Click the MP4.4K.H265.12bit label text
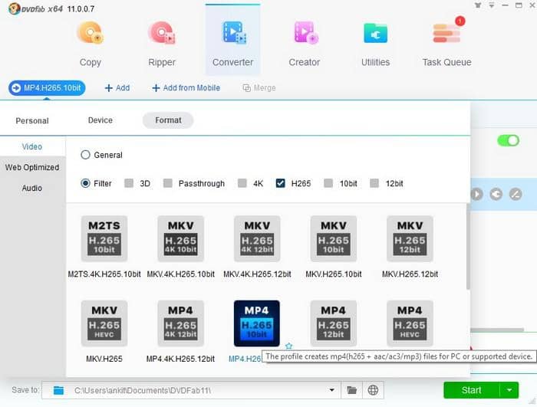The image size is (537, 407). [180, 359]
